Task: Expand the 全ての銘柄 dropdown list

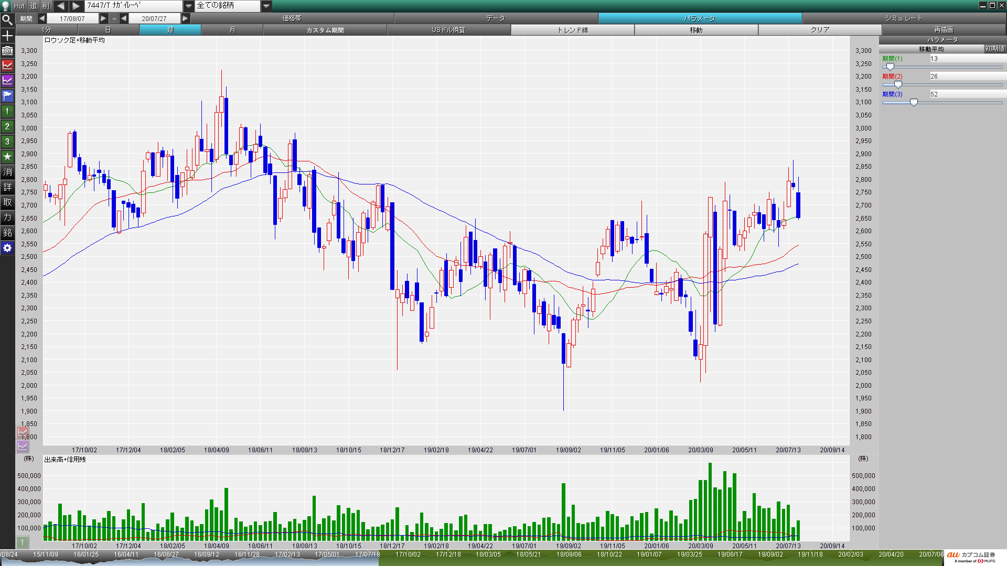Action: (x=266, y=6)
